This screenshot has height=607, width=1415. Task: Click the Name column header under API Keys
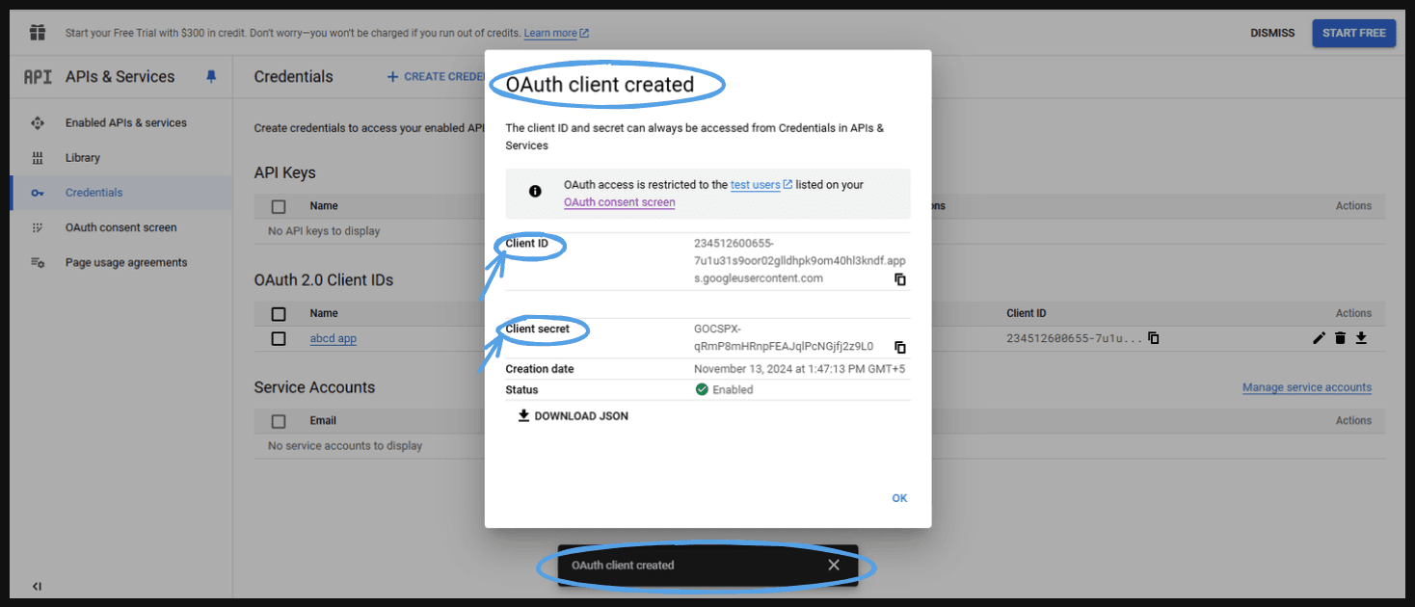[x=324, y=206]
